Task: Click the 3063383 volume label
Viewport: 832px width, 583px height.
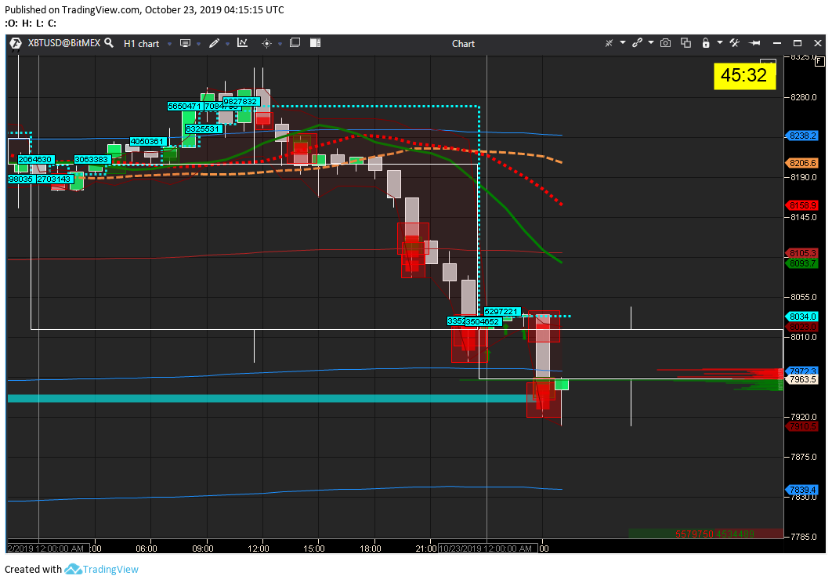Action: pyautogui.click(x=92, y=159)
